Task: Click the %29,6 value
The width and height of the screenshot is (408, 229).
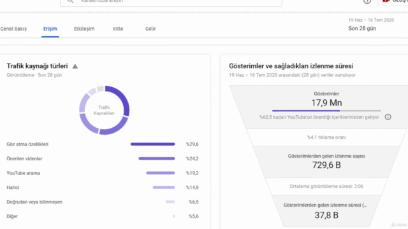Action: click(x=193, y=144)
